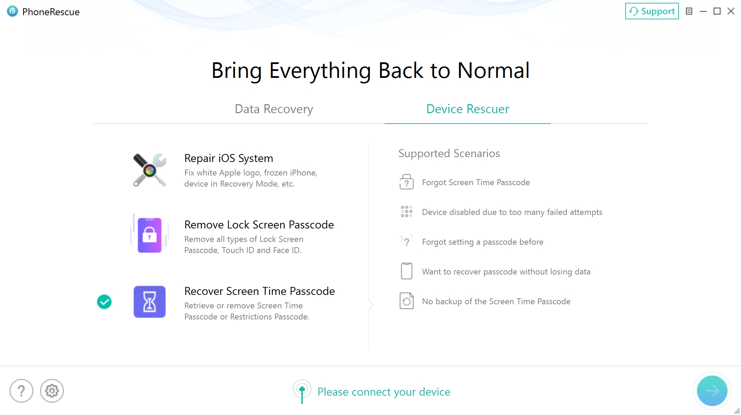741x415 pixels.
Task: Expand supported scenarios for Lock Screen Passcode
Action: (233, 235)
